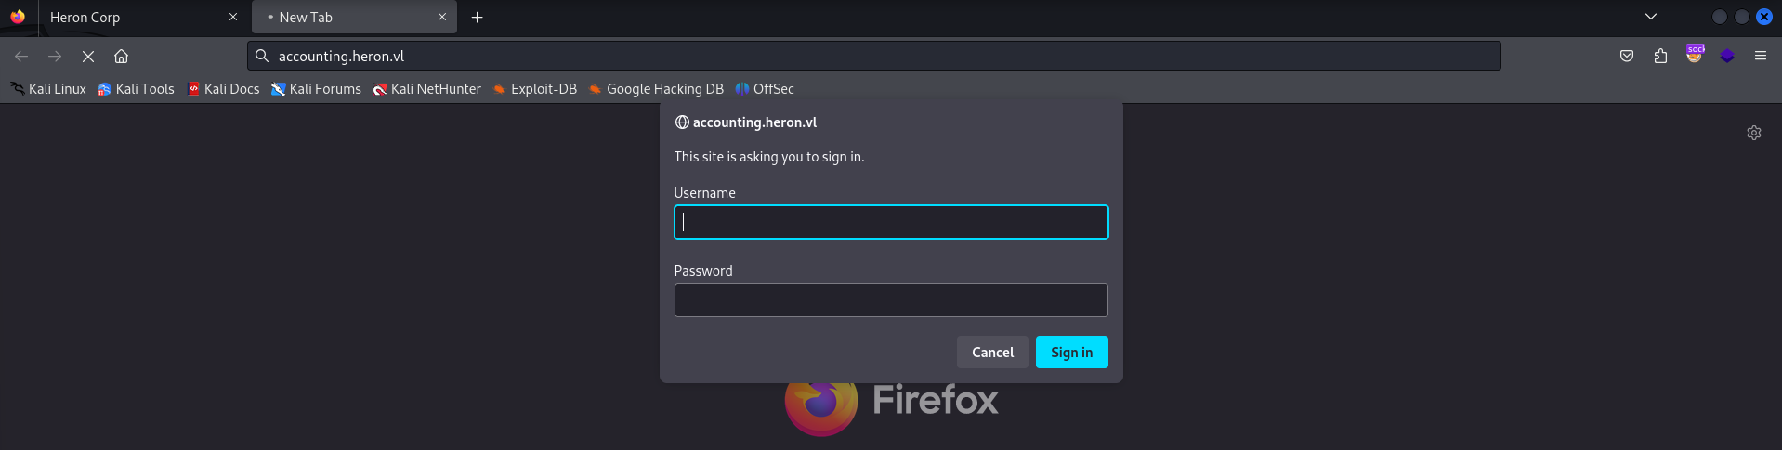1782x450 pixels.
Task: Open the Save to Pocket icon
Action: click(x=1627, y=57)
